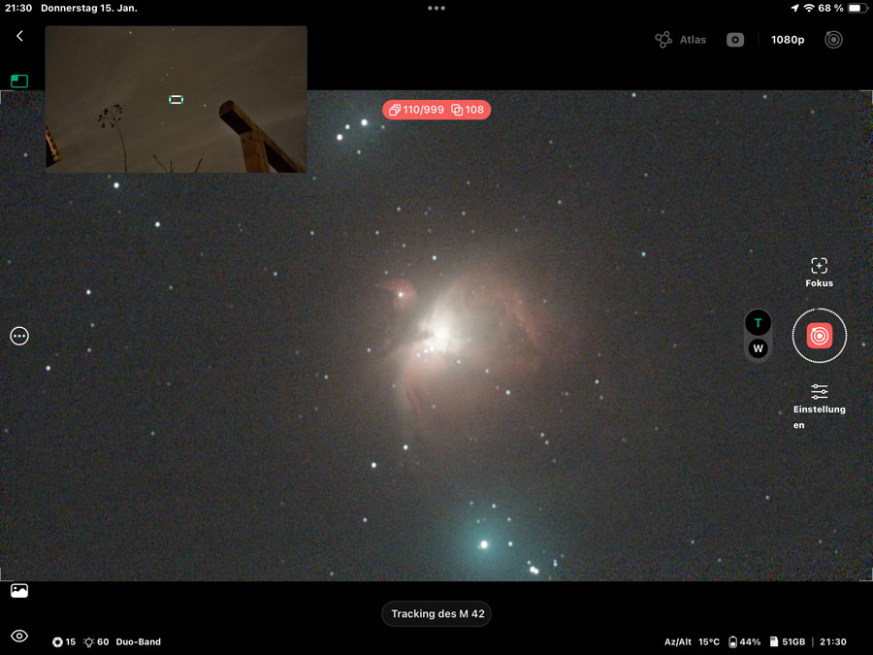This screenshot has width=873, height=655.
Task: Toggle the picture-in-picture preview icon
Action: (19, 82)
